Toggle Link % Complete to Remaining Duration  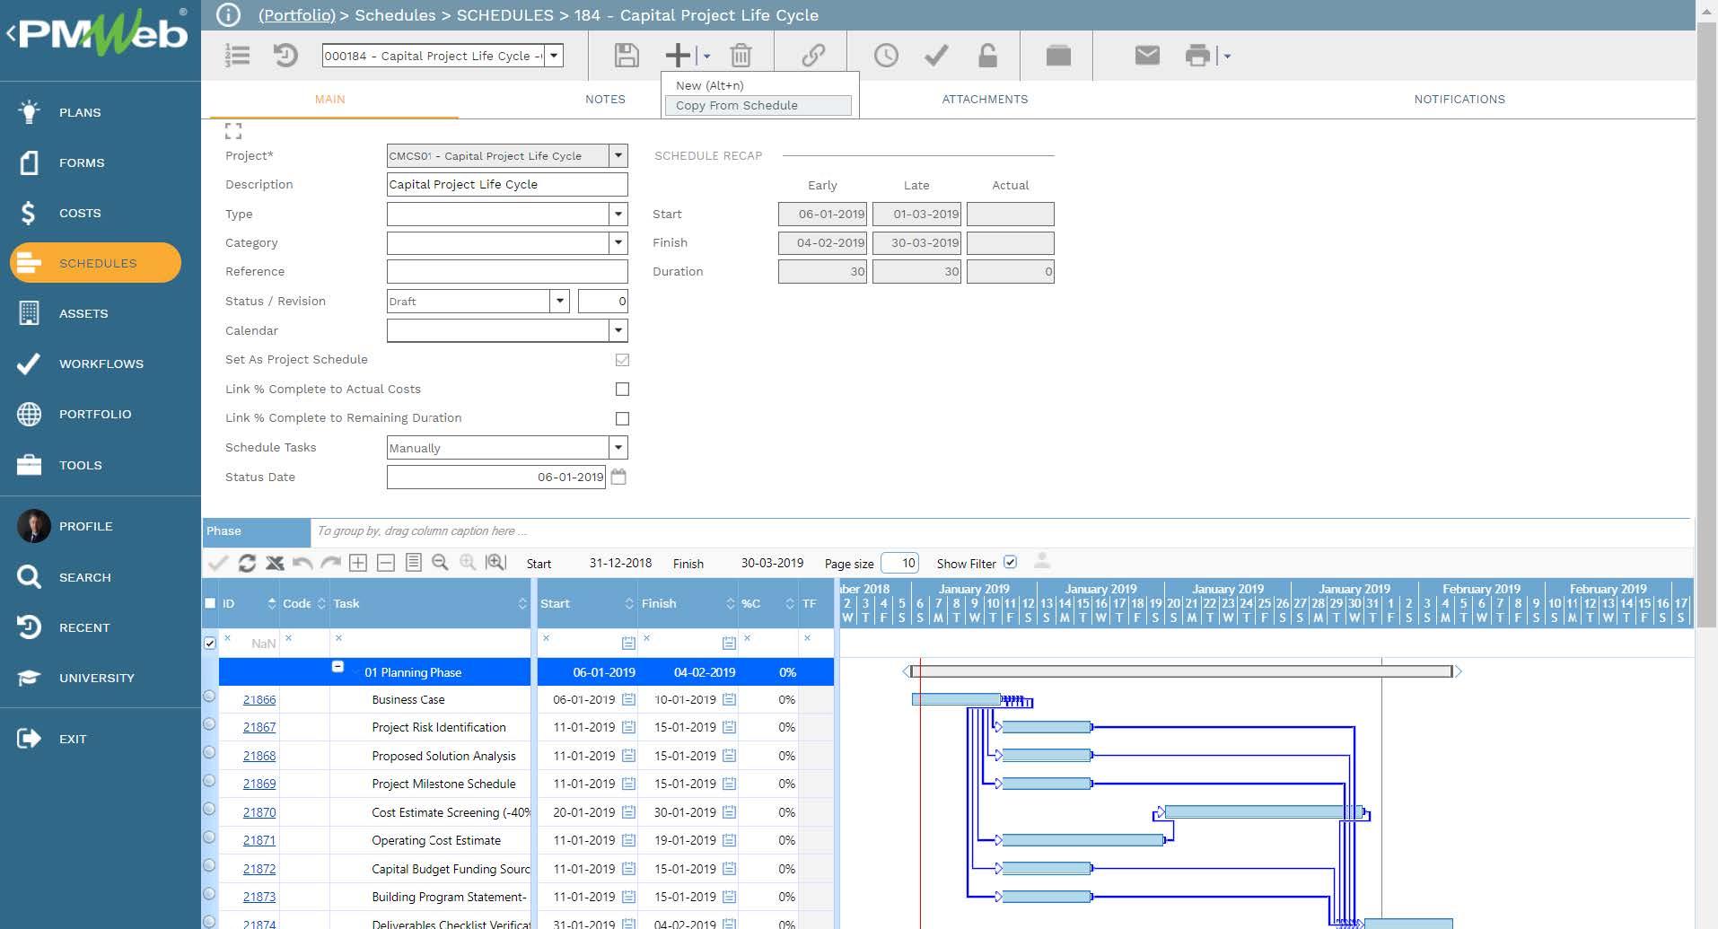(x=622, y=418)
